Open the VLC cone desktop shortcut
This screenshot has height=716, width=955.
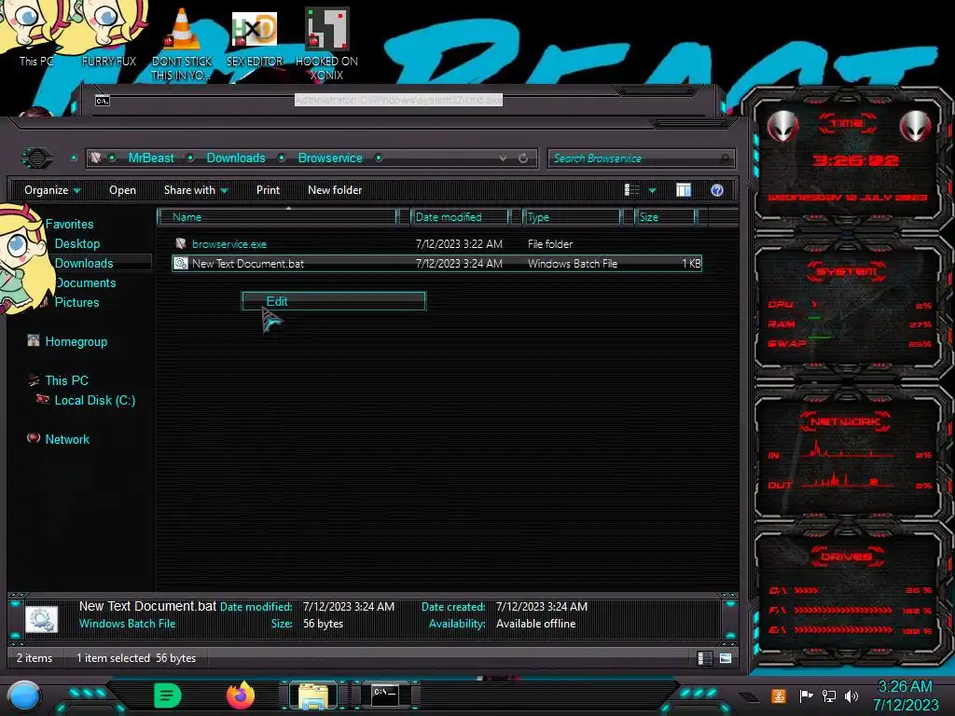pyautogui.click(x=182, y=43)
